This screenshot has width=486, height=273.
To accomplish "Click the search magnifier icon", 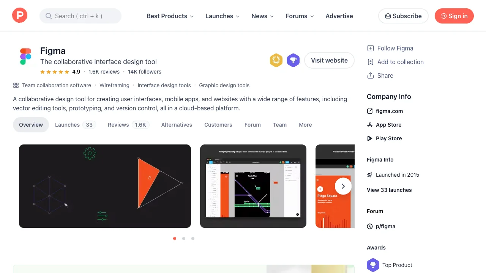I will [49, 16].
